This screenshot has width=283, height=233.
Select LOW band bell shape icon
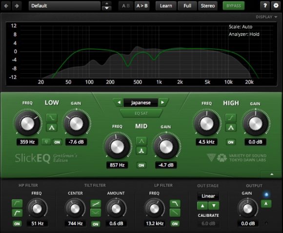[x=52, y=127]
